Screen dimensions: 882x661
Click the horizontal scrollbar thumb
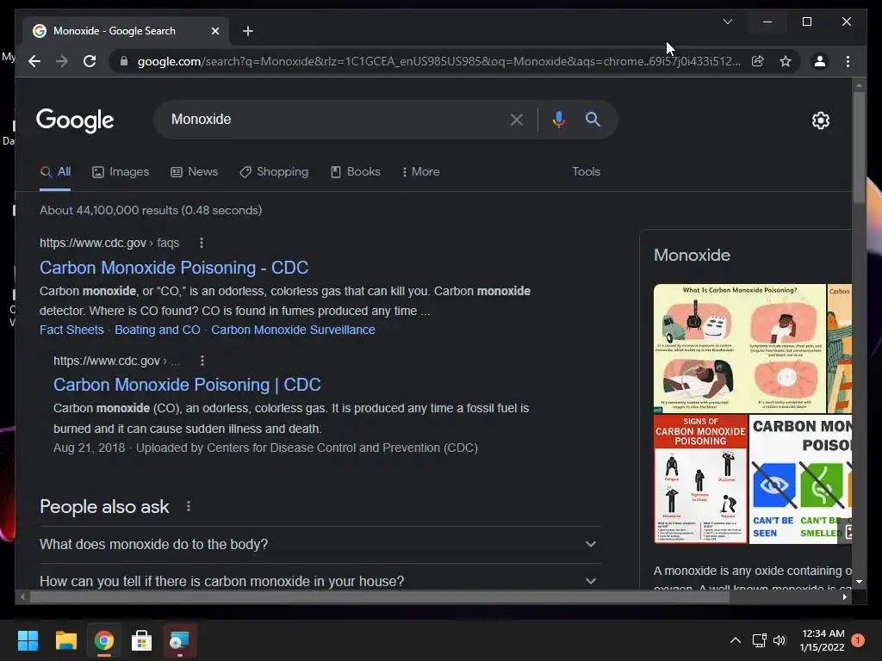pyautogui.click(x=380, y=597)
